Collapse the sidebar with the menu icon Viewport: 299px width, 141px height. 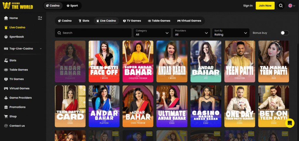[x=40, y=18]
